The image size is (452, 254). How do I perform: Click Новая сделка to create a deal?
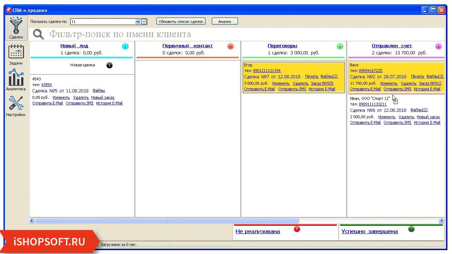pos(83,65)
